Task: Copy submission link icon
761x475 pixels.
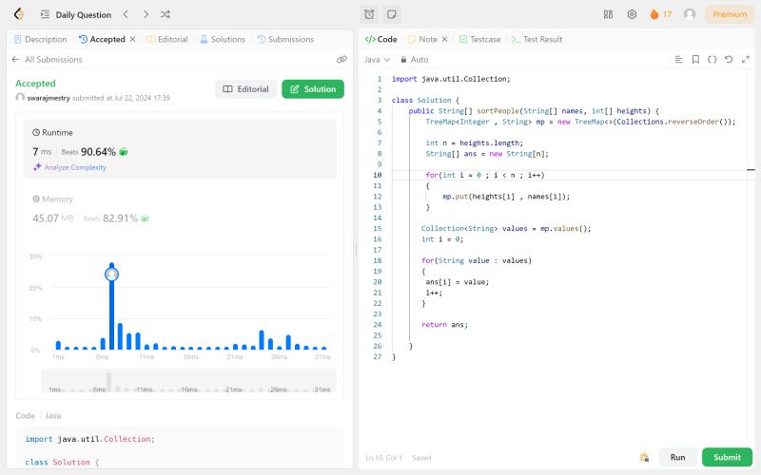Action: (x=341, y=59)
